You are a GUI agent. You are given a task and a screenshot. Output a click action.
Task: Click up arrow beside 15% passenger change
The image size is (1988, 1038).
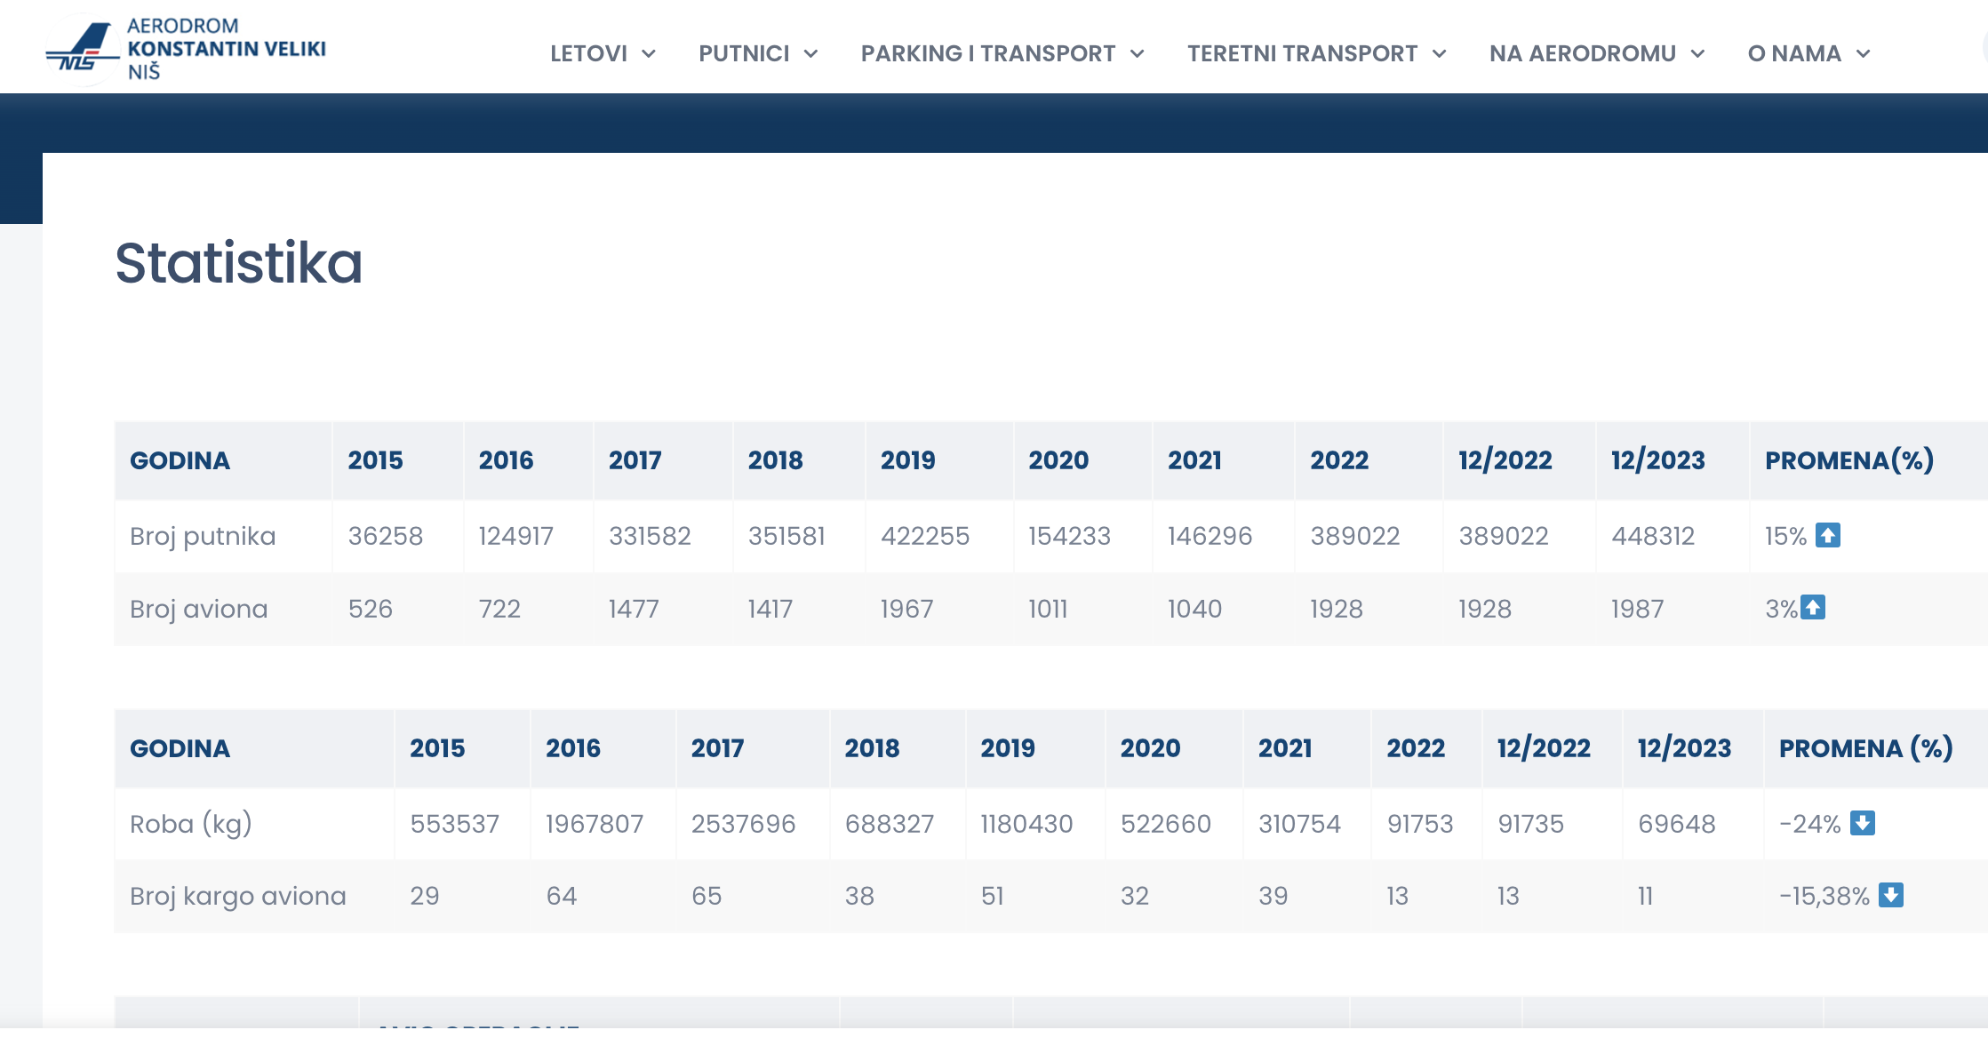(1827, 535)
